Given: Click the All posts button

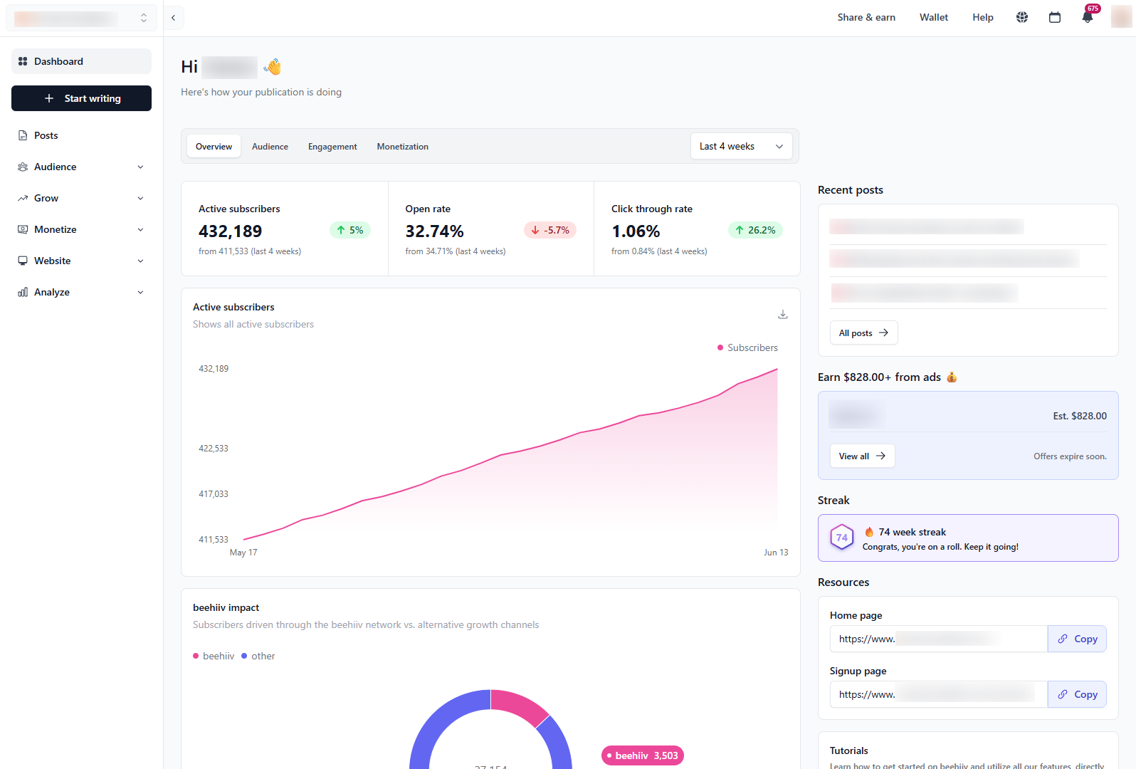Looking at the screenshot, I should [863, 333].
